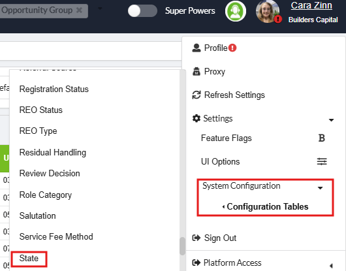Image resolution: width=346 pixels, height=271 pixels.
Task: Click the green support headset icon
Action: [x=236, y=11]
